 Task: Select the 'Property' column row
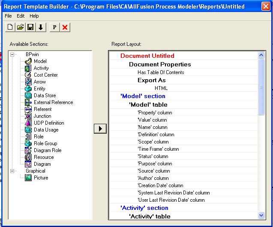[183, 113]
